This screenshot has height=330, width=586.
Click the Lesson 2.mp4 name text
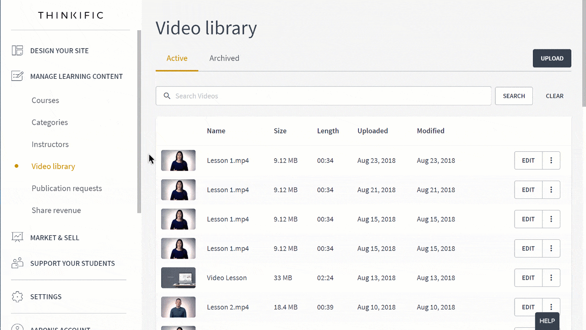pyautogui.click(x=228, y=307)
